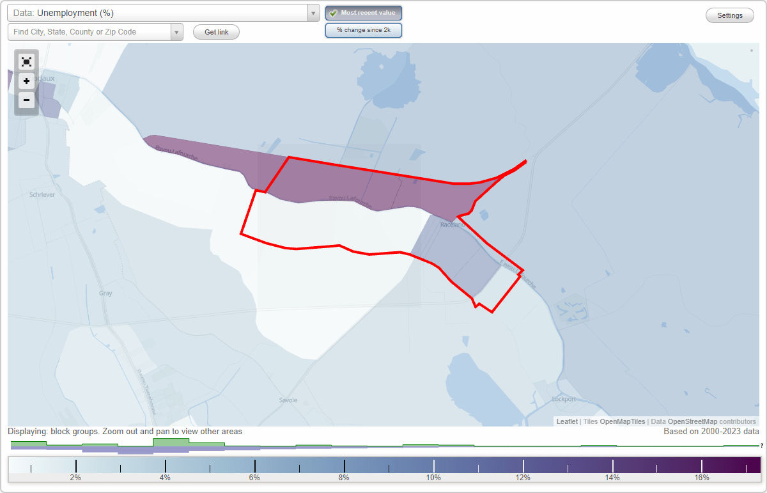Zoom out with the minus button
Screen dimensions: 767x493
(26, 100)
